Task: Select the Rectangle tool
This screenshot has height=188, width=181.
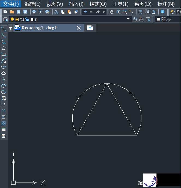Action: (4, 54)
